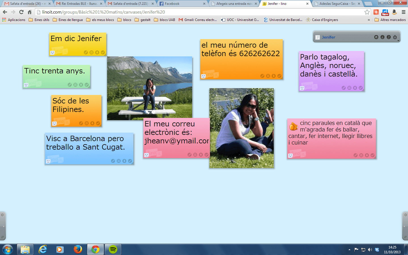
Task: Mark 'Visc a Barcelona' sticky as done
Action: pyautogui.click(x=130, y=161)
